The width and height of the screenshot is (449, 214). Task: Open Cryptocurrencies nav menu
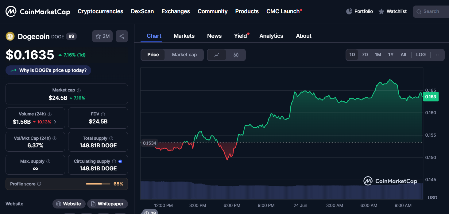click(100, 11)
